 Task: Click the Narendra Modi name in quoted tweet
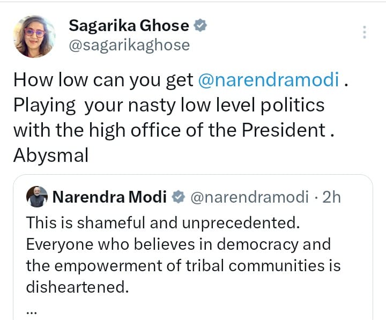click(109, 198)
